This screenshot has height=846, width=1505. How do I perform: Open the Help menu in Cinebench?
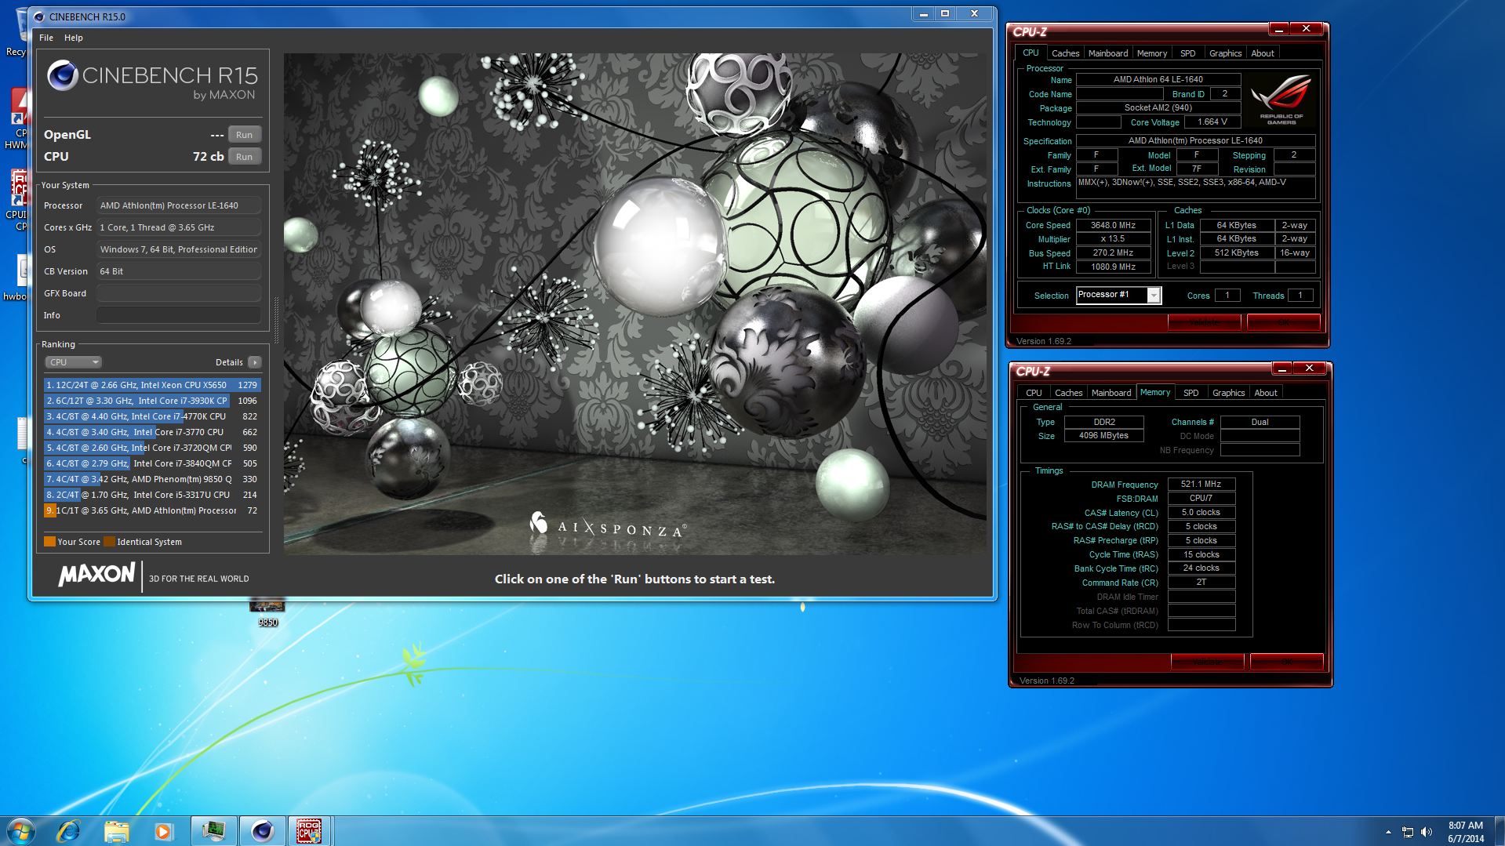73,38
